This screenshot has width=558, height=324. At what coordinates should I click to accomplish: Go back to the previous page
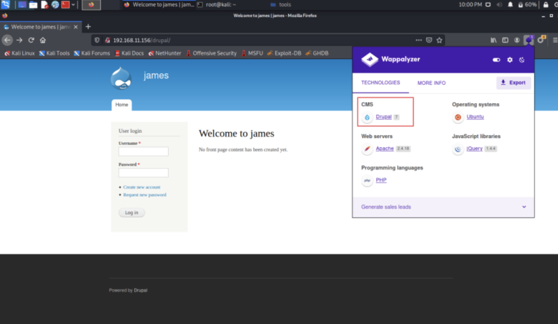pos(7,40)
